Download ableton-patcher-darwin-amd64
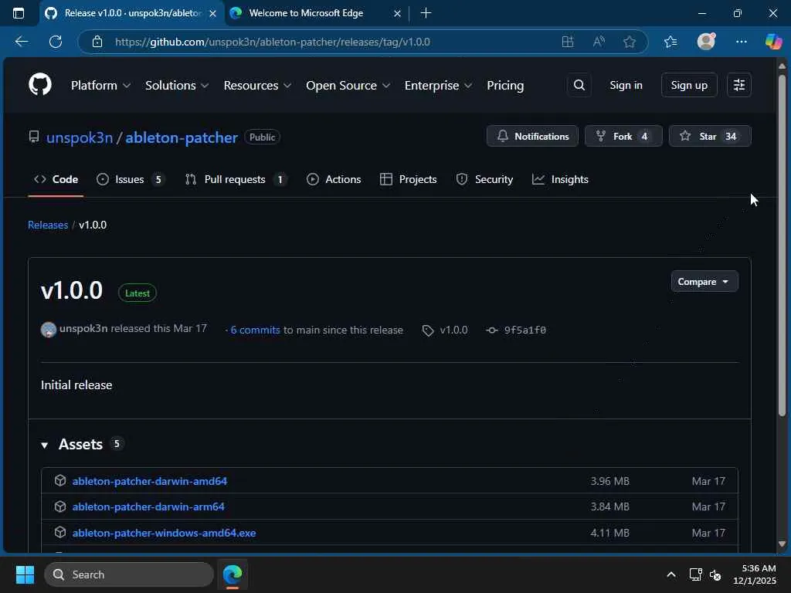The height and width of the screenshot is (593, 791). (x=150, y=481)
